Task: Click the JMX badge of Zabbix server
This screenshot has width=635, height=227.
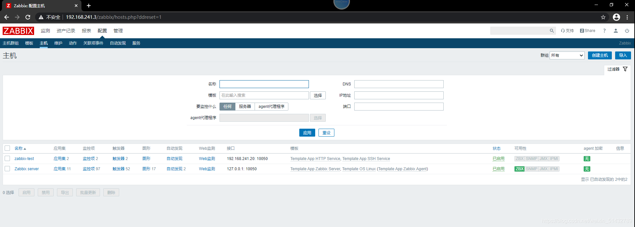Action: coord(543,169)
